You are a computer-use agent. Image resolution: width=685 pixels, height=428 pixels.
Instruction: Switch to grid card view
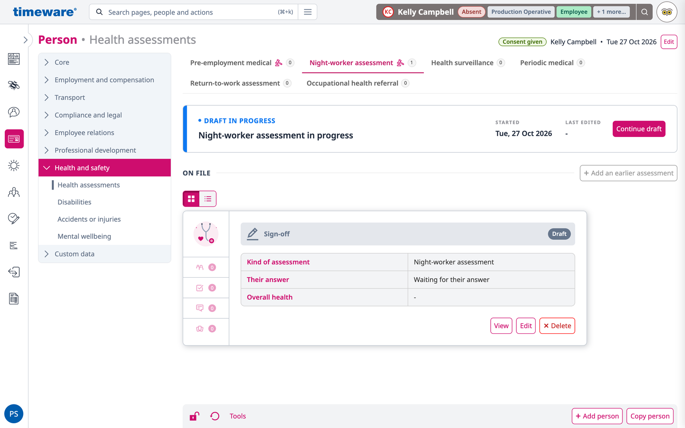191,199
